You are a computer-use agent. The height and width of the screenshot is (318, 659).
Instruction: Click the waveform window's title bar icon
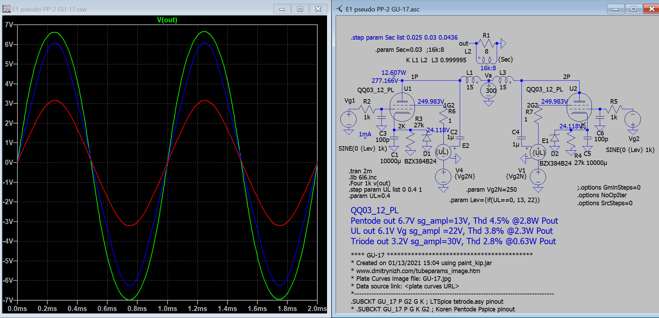[7, 9]
